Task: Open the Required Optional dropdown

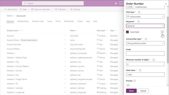Action: (x=145, y=26)
